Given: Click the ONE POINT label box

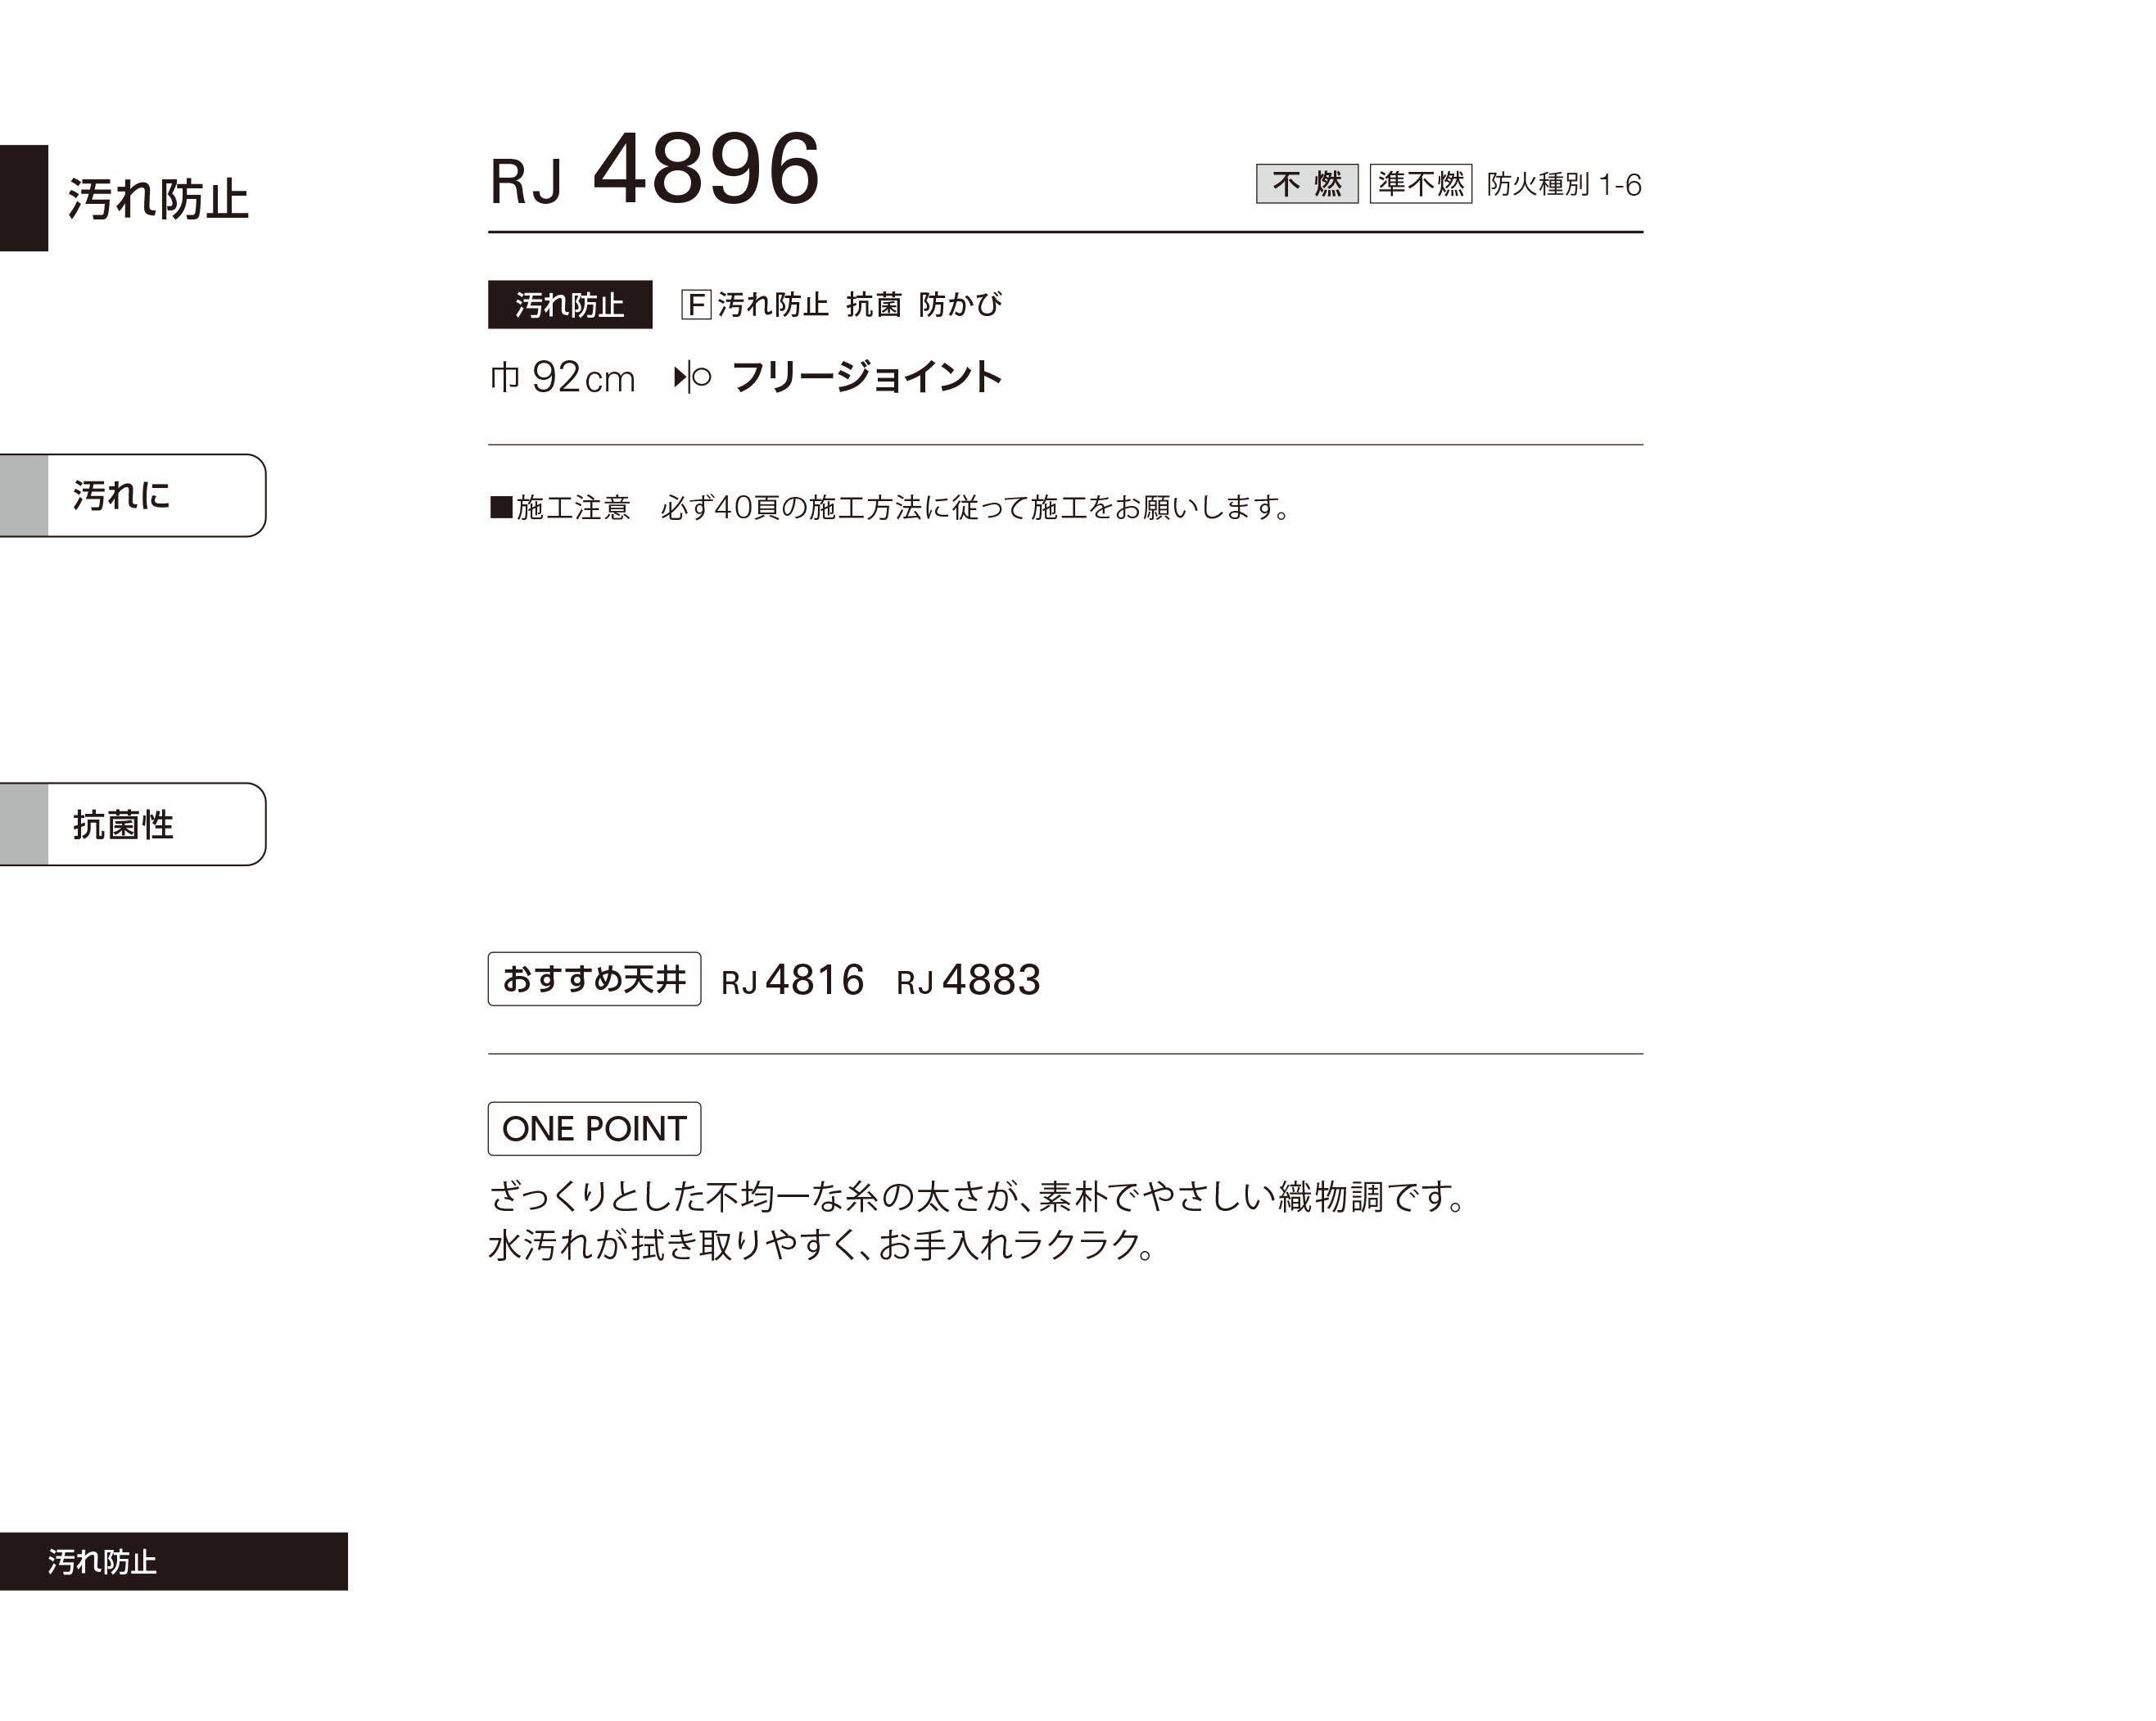Looking at the screenshot, I should coord(594,1129).
